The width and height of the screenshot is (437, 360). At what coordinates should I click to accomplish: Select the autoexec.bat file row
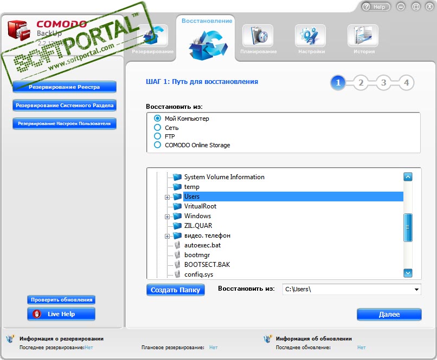pos(202,245)
